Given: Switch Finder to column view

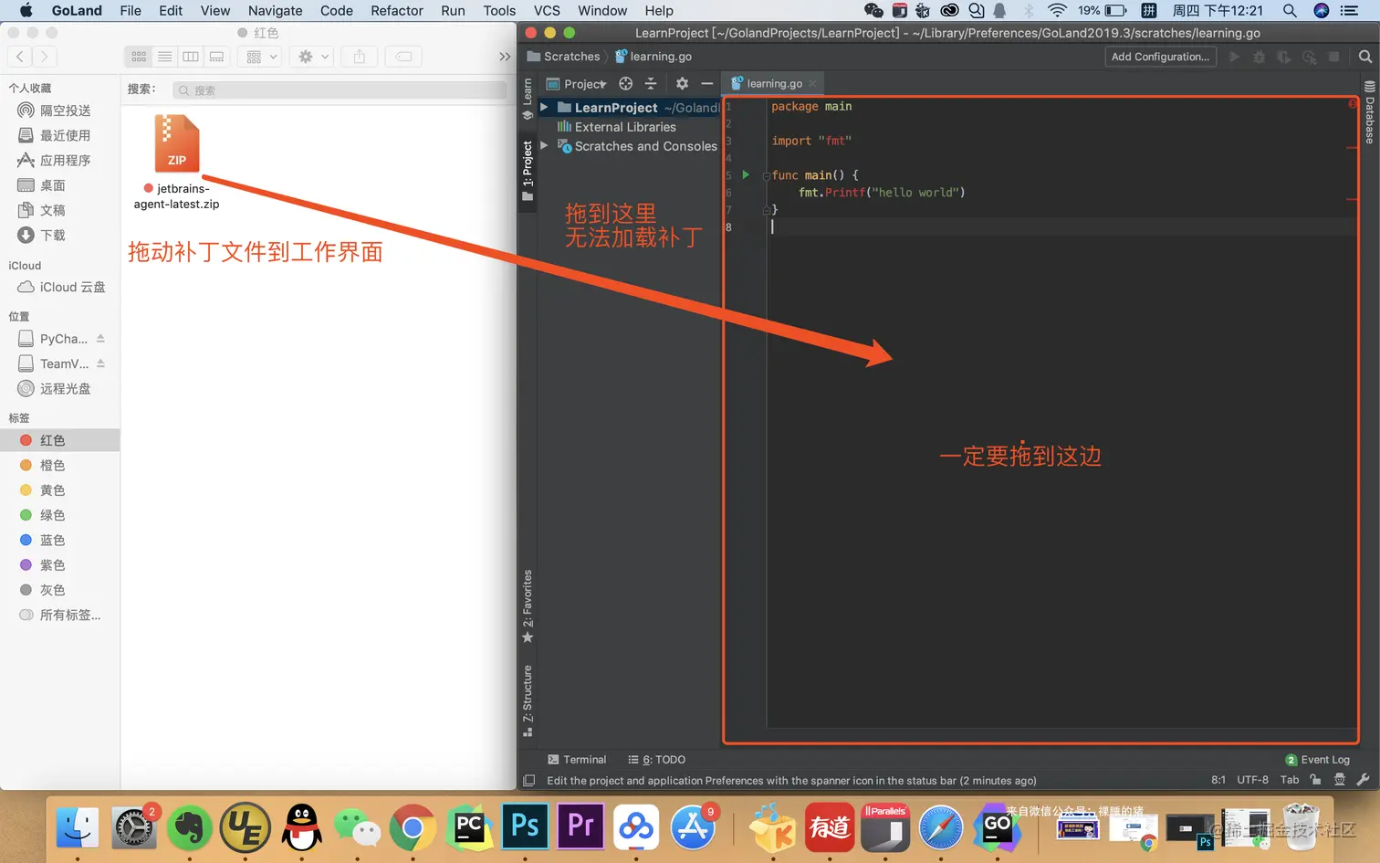Looking at the screenshot, I should click(191, 57).
